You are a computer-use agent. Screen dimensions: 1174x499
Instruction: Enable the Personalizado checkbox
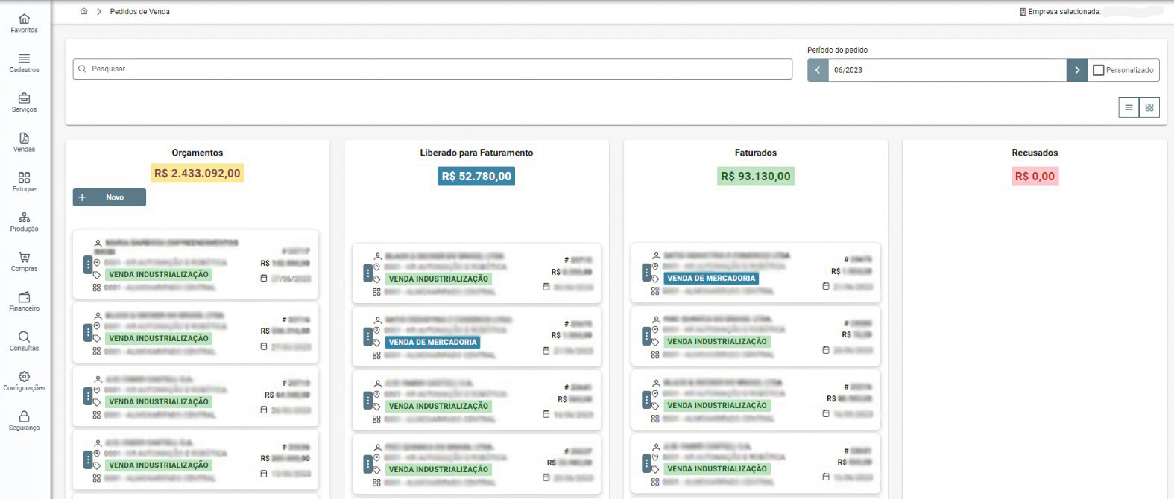pyautogui.click(x=1098, y=70)
